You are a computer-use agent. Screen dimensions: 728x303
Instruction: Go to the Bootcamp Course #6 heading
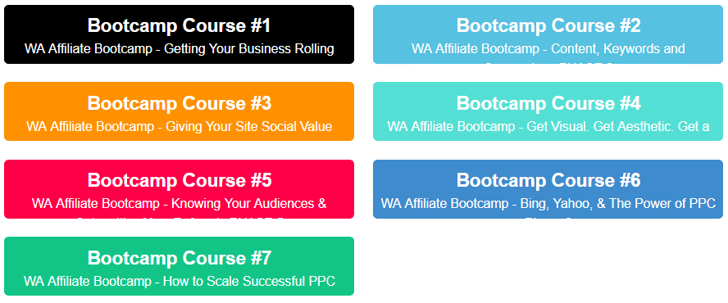(548, 180)
